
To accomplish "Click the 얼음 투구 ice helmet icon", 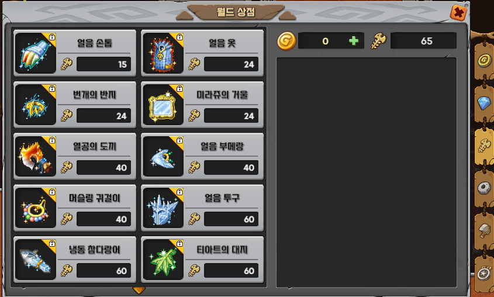I will click(x=163, y=208).
